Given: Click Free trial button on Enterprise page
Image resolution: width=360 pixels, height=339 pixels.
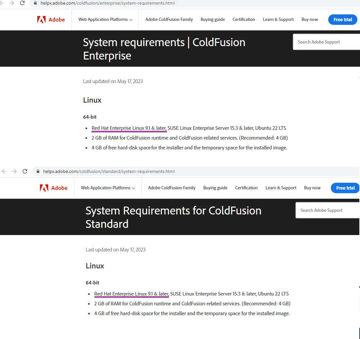Looking at the screenshot, I should coord(343,20).
